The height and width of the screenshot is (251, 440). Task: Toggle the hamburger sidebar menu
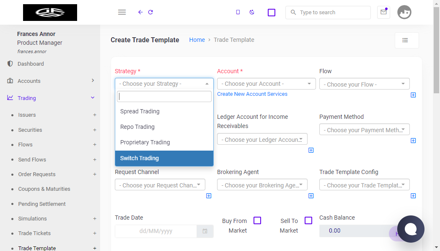coord(122,12)
